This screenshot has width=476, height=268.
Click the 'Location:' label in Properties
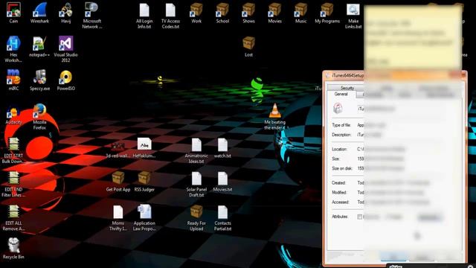pyautogui.click(x=339, y=149)
